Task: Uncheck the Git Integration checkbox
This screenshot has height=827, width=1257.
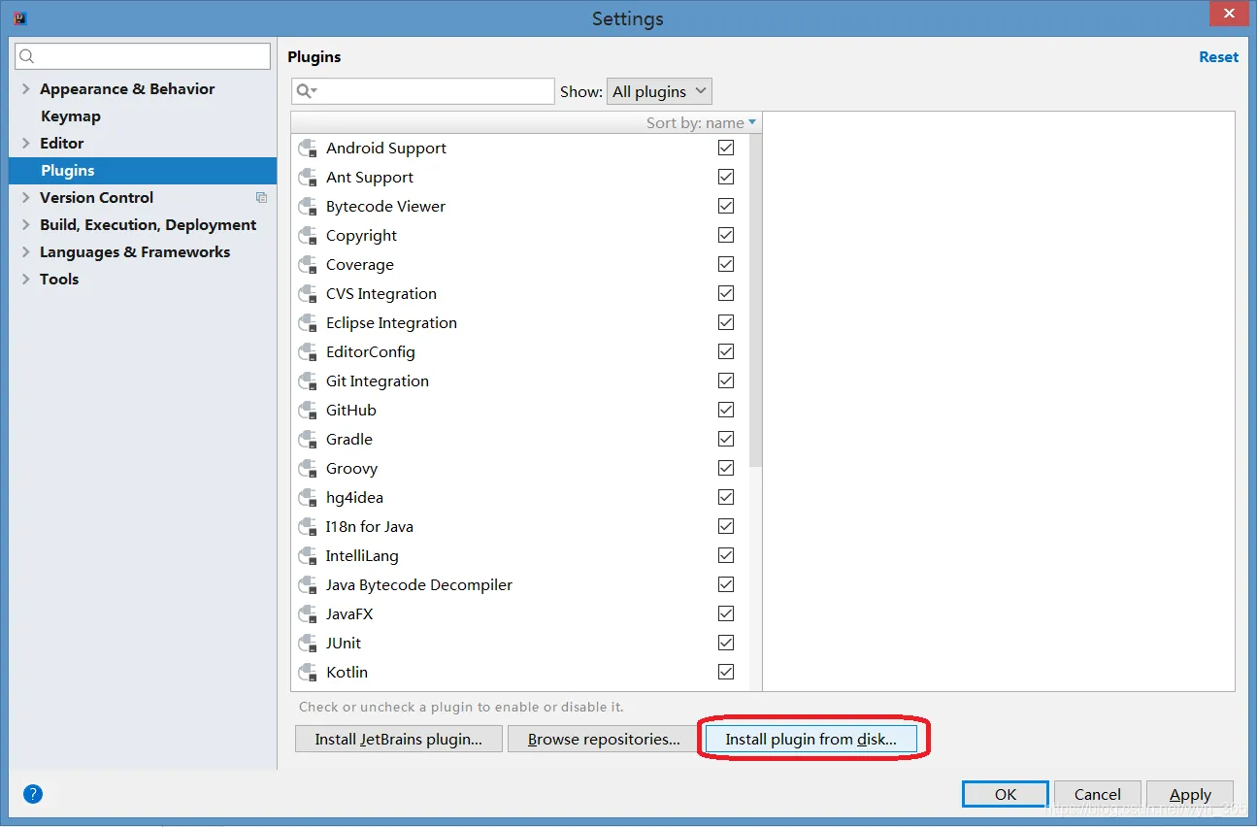Action: (726, 380)
